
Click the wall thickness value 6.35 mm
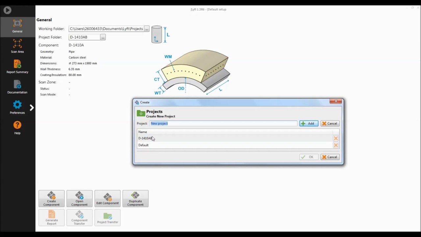pyautogui.click(x=74, y=69)
